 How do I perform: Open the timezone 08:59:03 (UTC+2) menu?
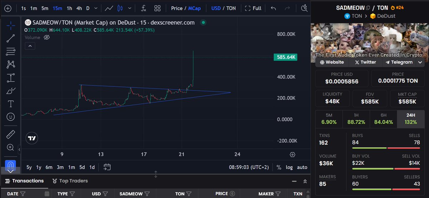pos(249,167)
